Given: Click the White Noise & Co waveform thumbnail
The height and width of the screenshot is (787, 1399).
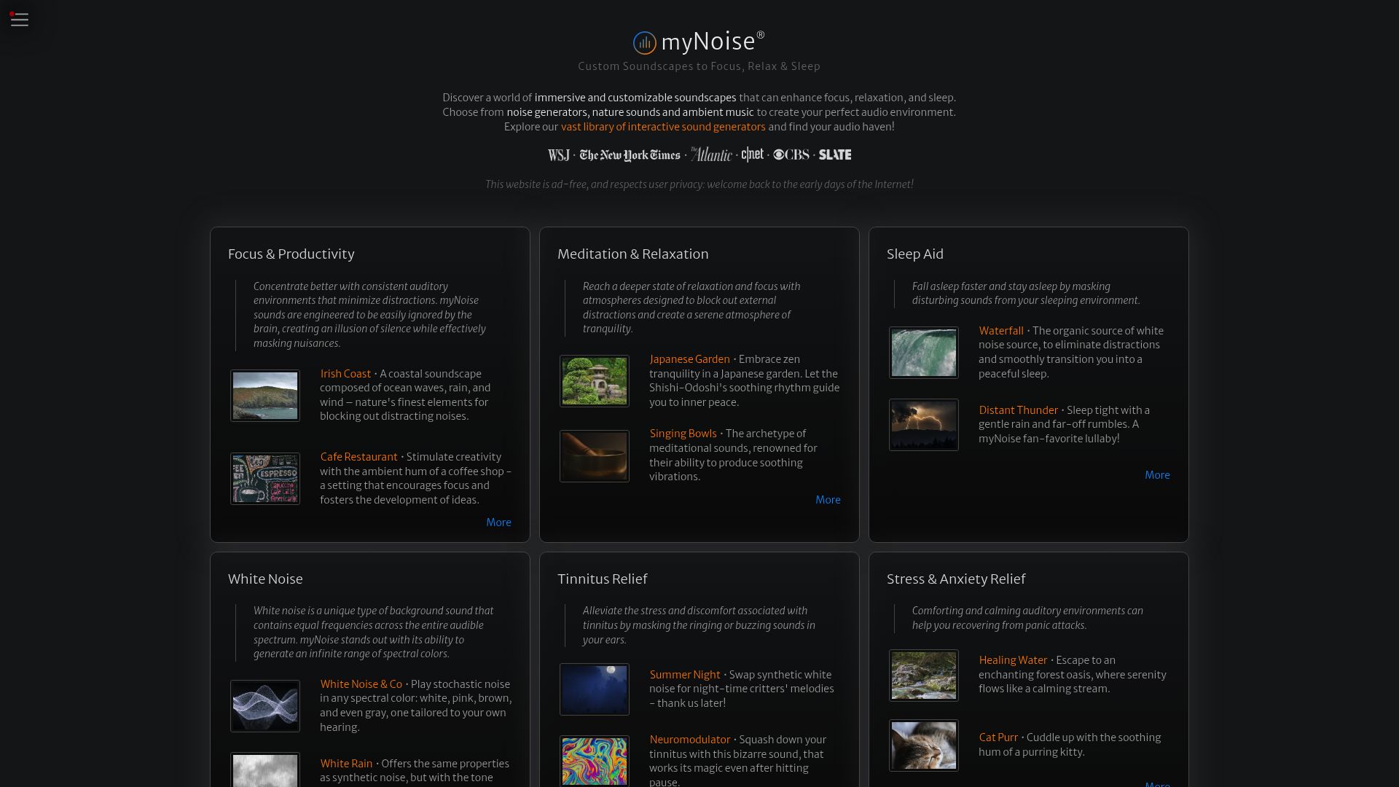Looking at the screenshot, I should point(265,706).
